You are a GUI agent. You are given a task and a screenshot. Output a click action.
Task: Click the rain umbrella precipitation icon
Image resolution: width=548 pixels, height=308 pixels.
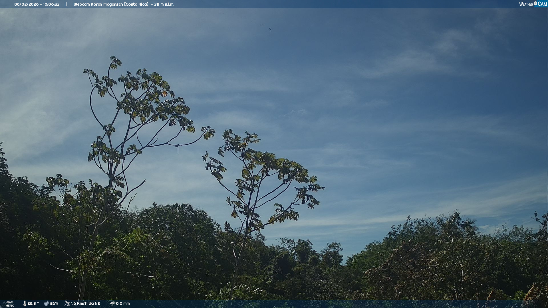112,303
